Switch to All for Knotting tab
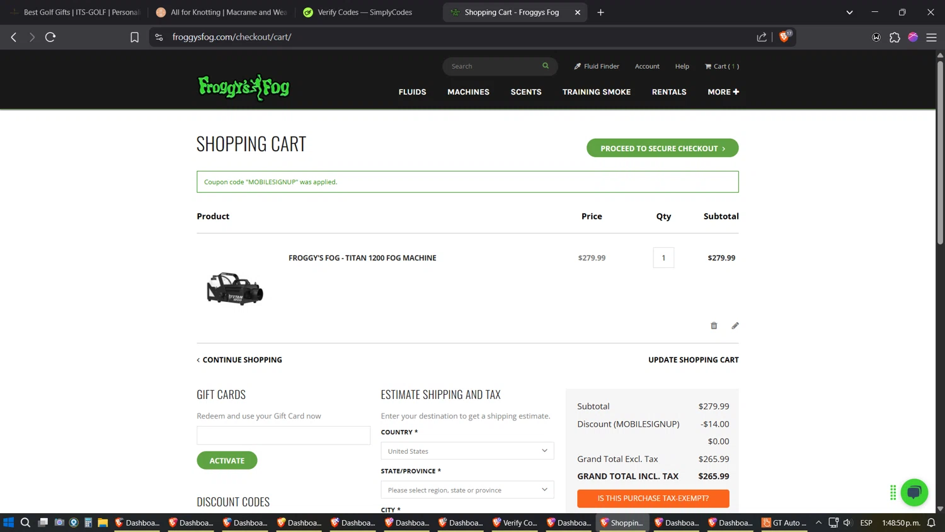This screenshot has height=532, width=945. click(222, 12)
